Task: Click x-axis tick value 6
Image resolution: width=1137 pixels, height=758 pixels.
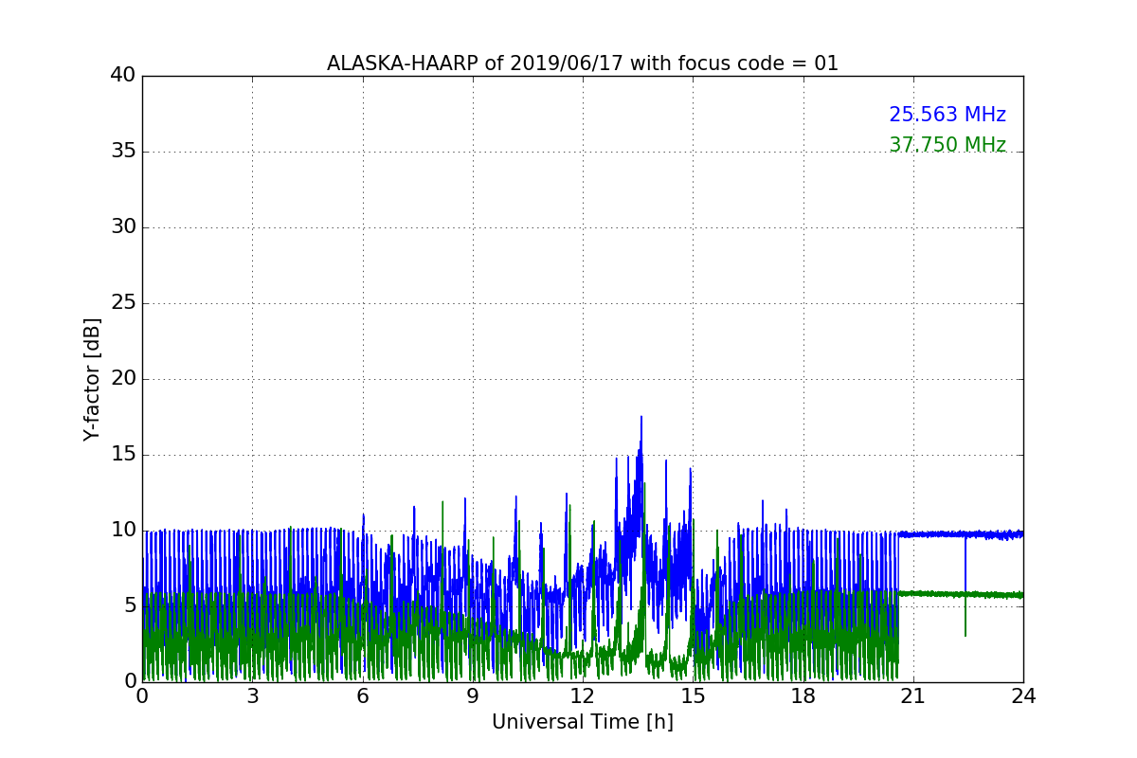Action: tap(363, 696)
